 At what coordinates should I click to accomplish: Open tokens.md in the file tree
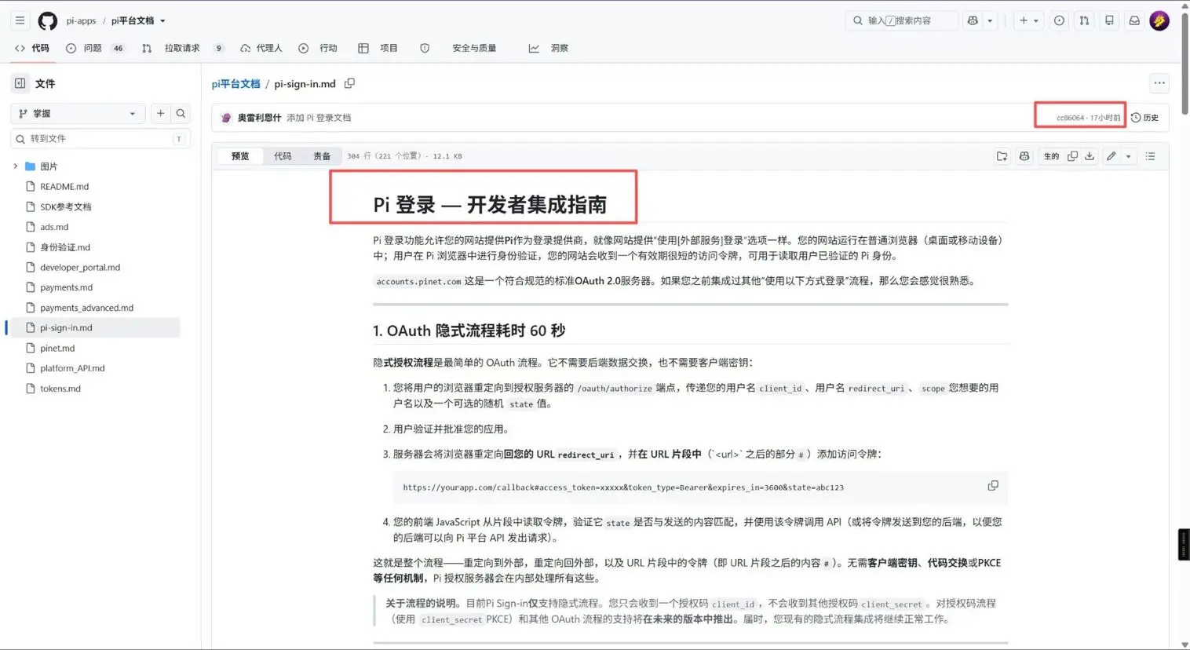pyautogui.click(x=60, y=389)
